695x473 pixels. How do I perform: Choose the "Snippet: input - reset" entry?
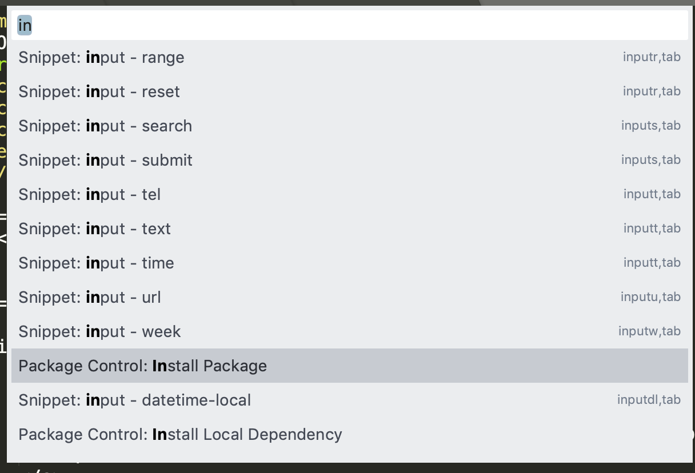tap(98, 91)
